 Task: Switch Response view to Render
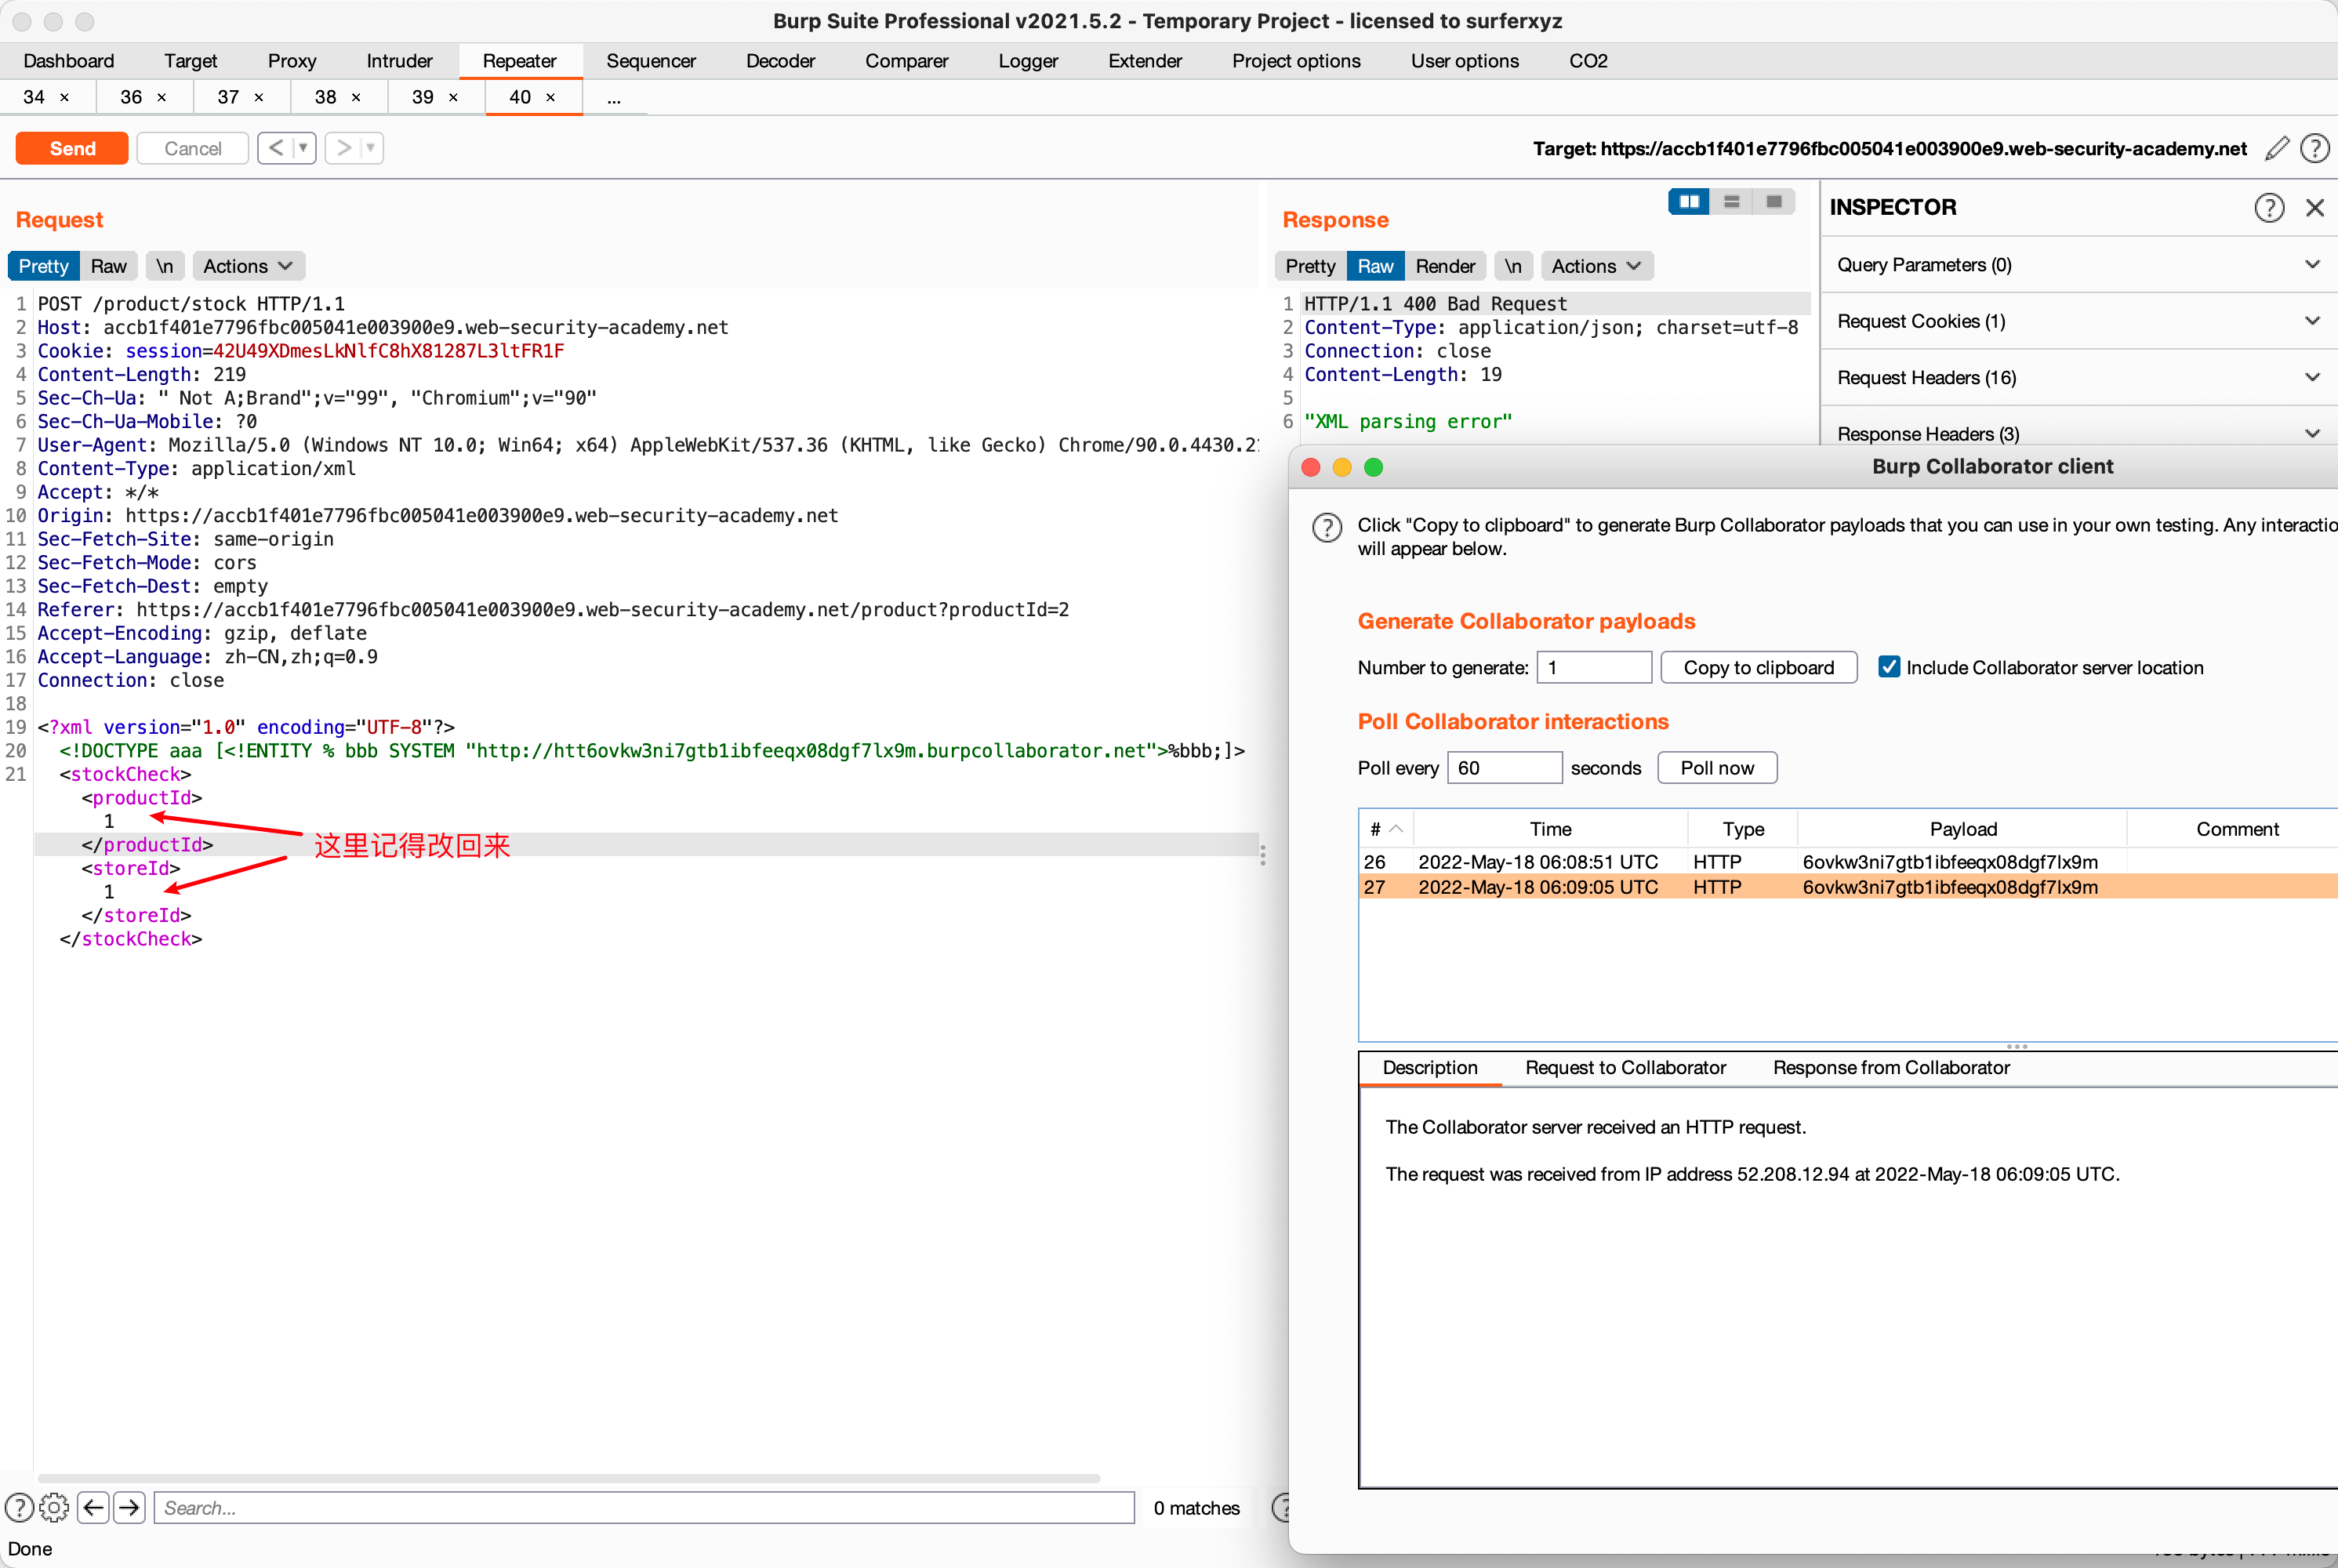coord(1445,266)
